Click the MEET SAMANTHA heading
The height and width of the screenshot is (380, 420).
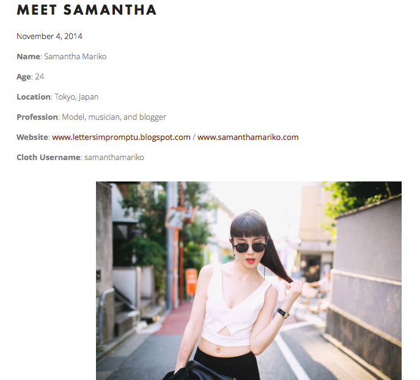(x=87, y=10)
